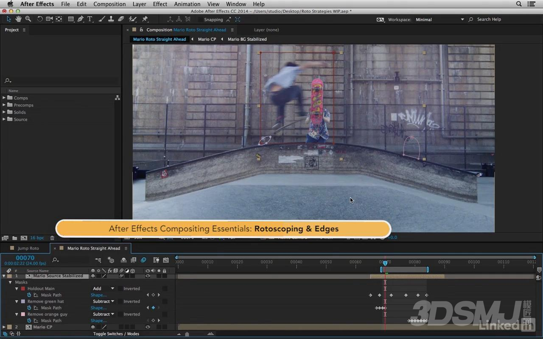Open the Composition menu
This screenshot has width=543, height=339.
pyautogui.click(x=109, y=4)
